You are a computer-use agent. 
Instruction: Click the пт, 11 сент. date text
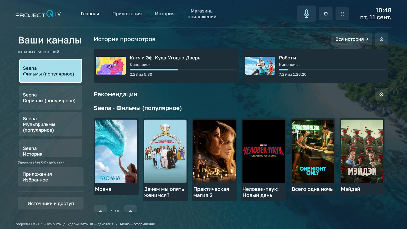pyautogui.click(x=376, y=18)
